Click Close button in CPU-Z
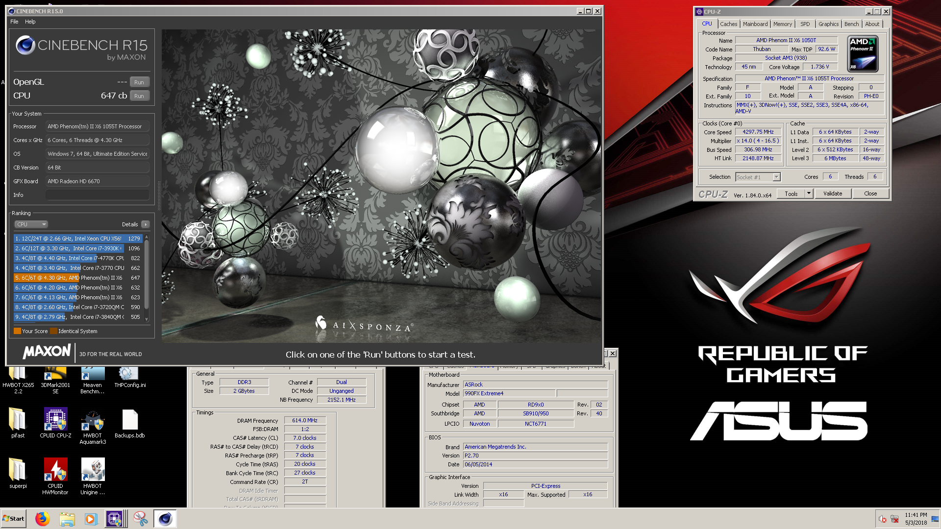941x529 pixels. 870,194
